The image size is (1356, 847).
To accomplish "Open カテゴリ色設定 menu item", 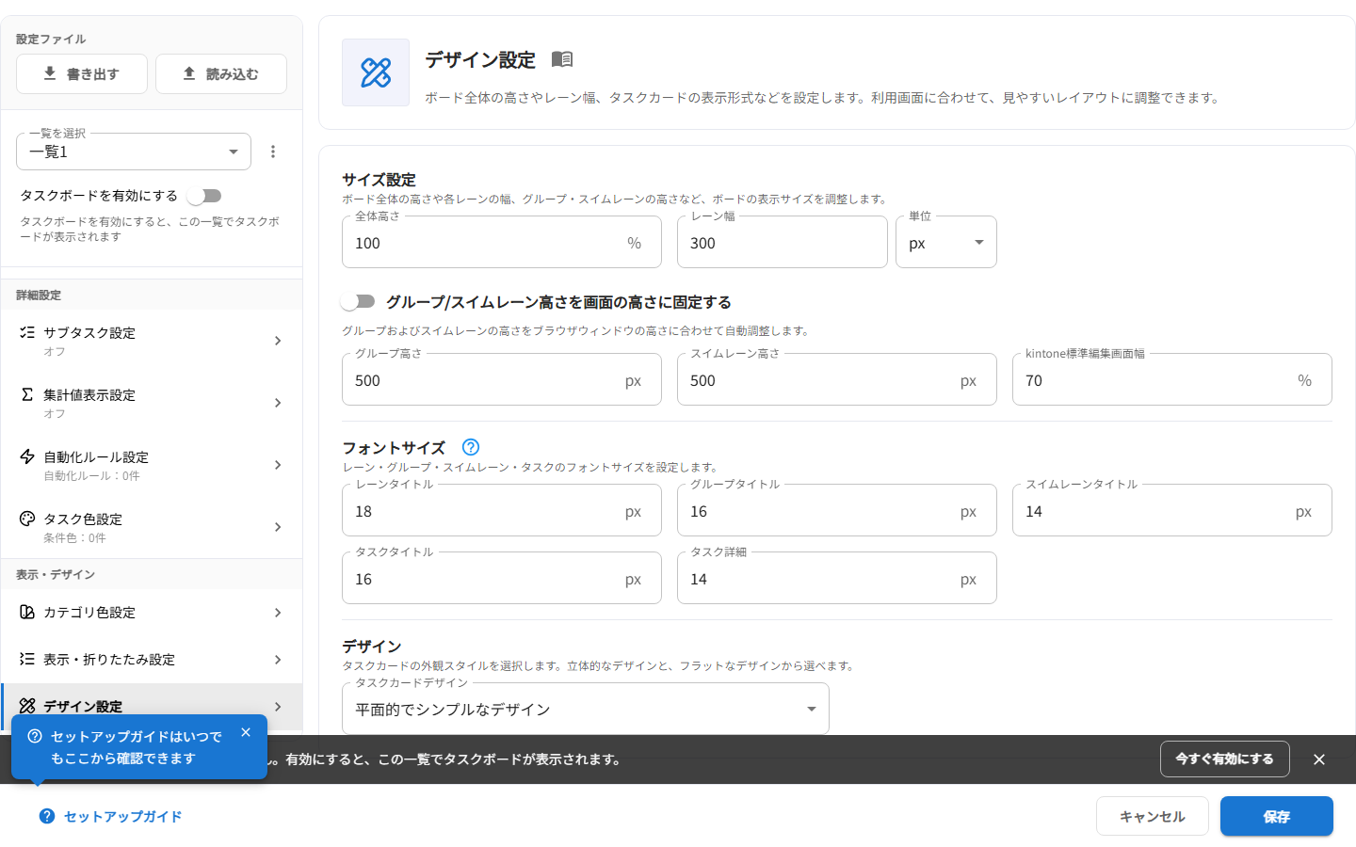I will point(152,613).
